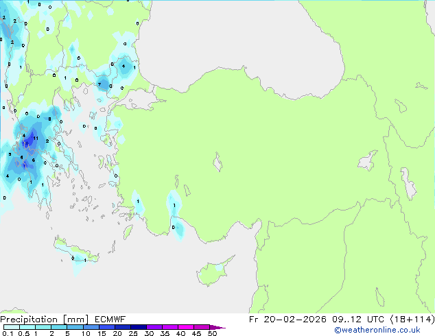This screenshot has width=435, height=336.
Task: Click the 25–30 mm navy legend box
Action: point(138,327)
